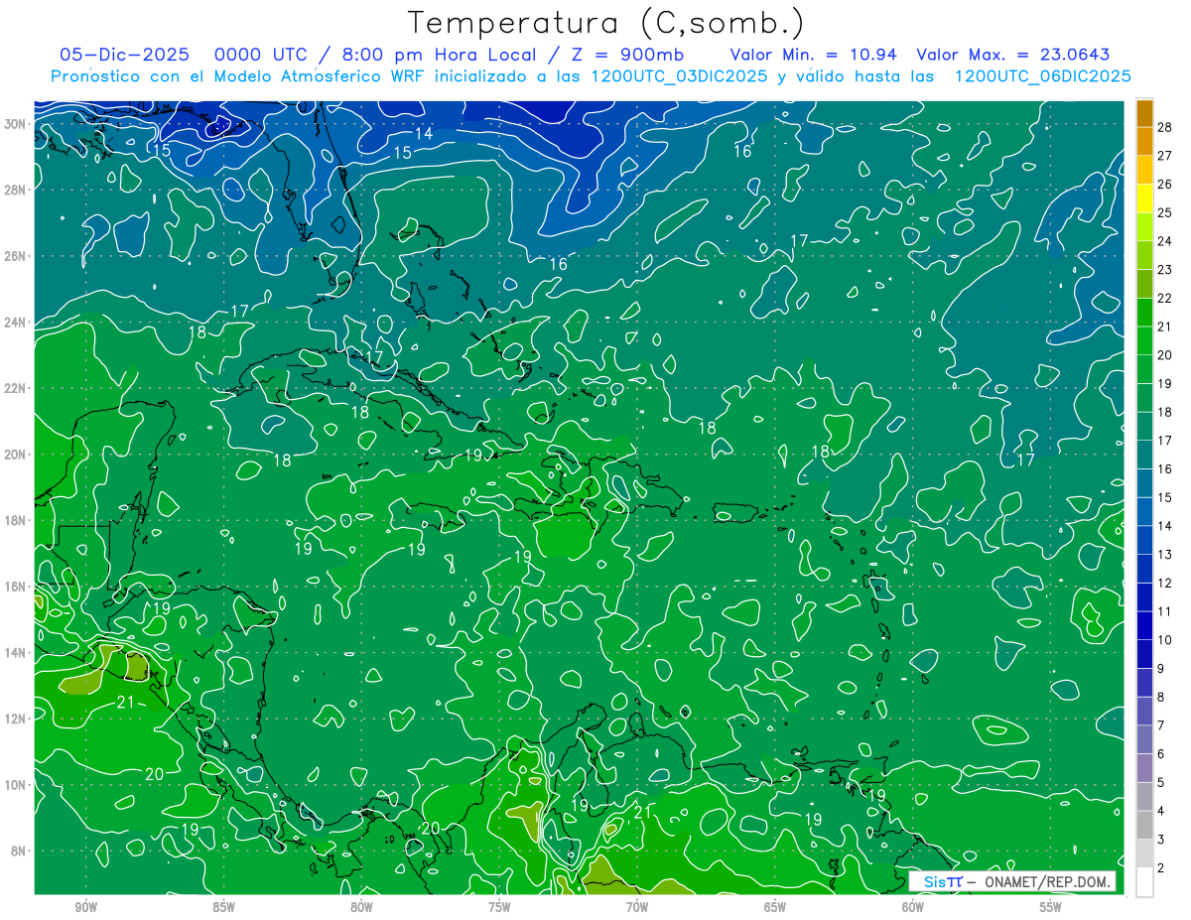
Task: Click the "ONAMET/REP.DOM." source label
Action: point(1045,881)
